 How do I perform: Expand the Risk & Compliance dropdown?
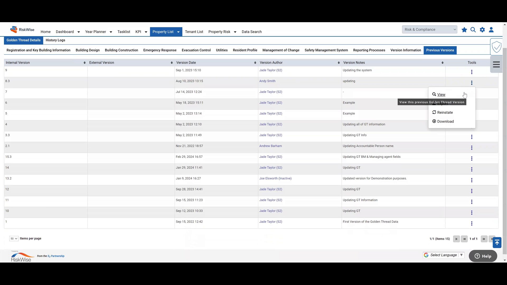point(429,30)
